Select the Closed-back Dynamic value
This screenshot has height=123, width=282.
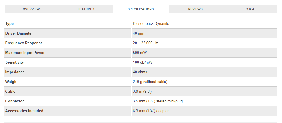151,24
